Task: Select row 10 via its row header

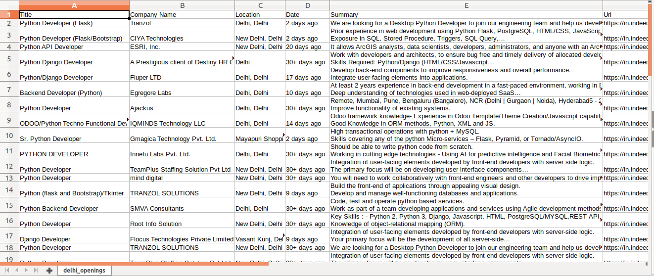Action: [9, 135]
